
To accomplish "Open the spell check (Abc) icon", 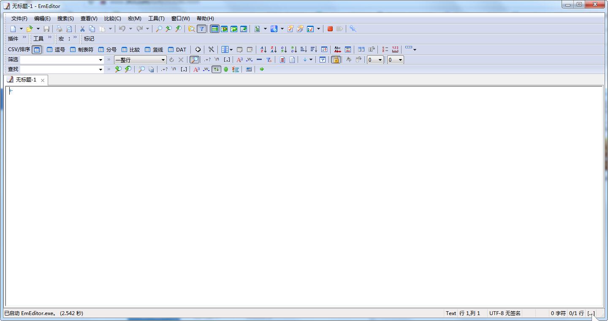I will [x=337, y=49].
